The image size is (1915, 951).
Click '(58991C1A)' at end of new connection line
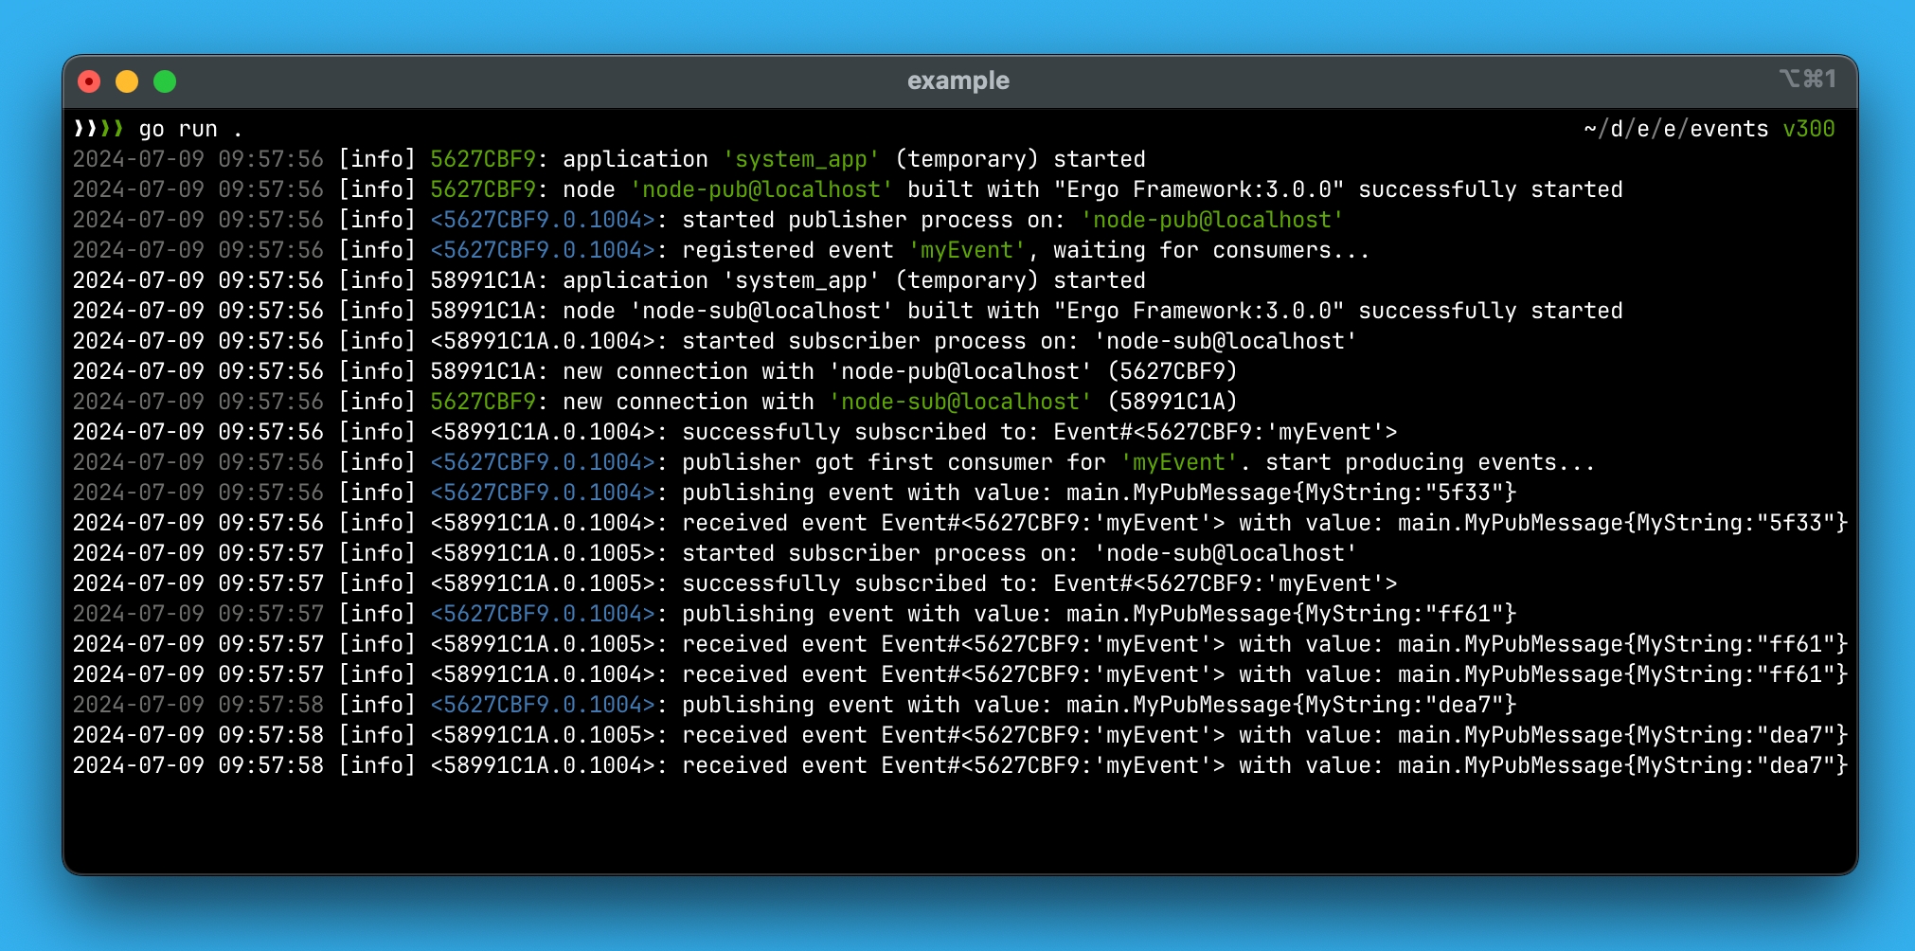point(1172,402)
